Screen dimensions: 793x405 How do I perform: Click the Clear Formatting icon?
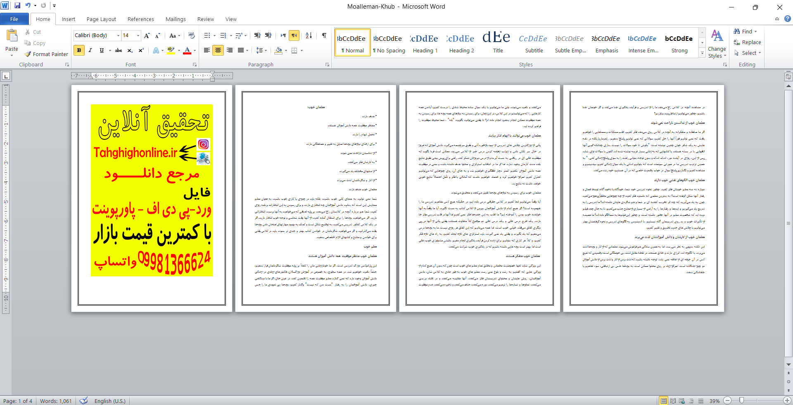(191, 35)
